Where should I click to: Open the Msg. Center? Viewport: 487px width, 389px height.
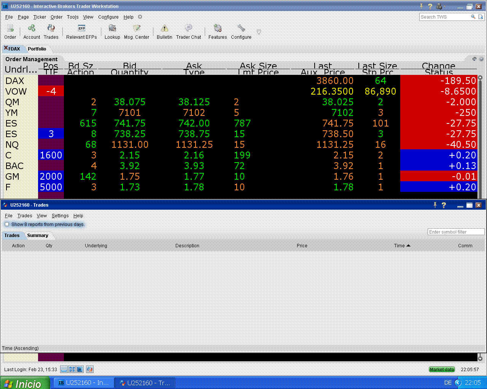(x=137, y=32)
